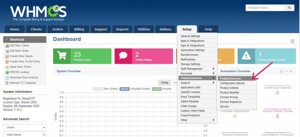Collapse the Automation Overview widget
300x137 pixels.
coord(287,71)
